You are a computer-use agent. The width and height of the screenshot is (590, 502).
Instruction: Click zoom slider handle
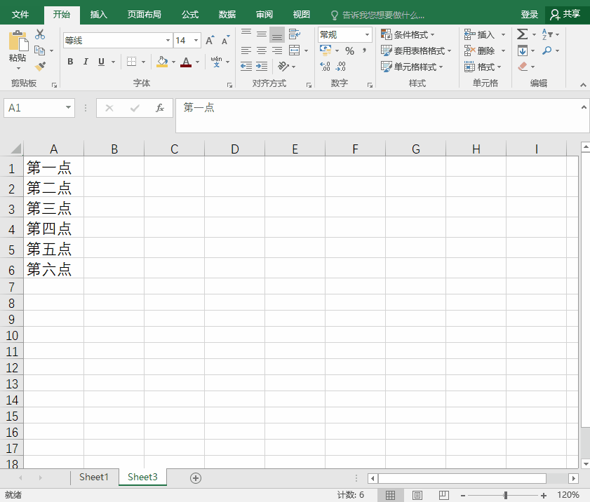click(x=505, y=495)
